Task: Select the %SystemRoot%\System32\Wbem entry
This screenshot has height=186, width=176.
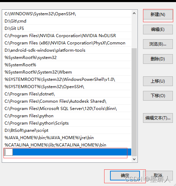Action: pos(67,72)
